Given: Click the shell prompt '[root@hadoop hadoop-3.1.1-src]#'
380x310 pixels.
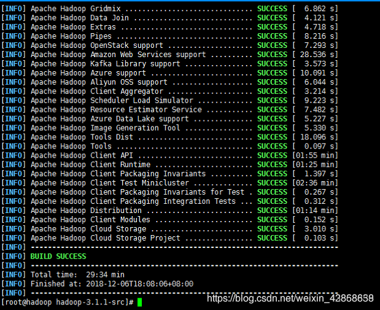Looking at the screenshot, I should [68, 303].
